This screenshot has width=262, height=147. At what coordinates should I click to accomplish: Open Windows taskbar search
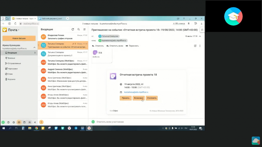10,128
